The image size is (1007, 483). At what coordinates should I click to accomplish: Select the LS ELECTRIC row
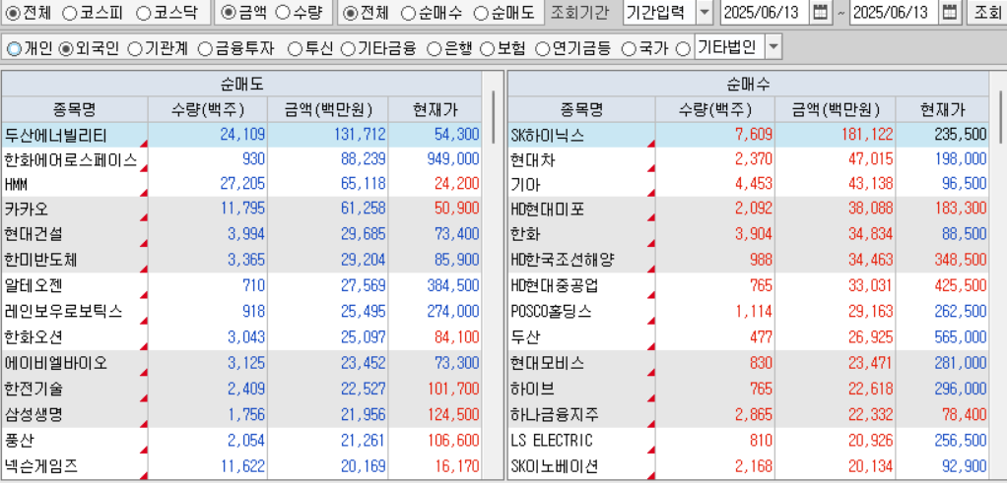pyautogui.click(x=749, y=441)
